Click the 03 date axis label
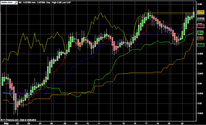The width and height of the screenshot is (206, 125). (x=29, y=123)
